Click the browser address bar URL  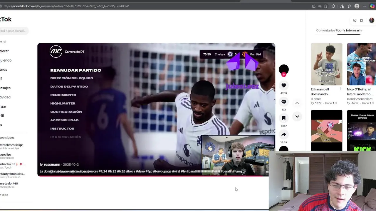[66, 6]
